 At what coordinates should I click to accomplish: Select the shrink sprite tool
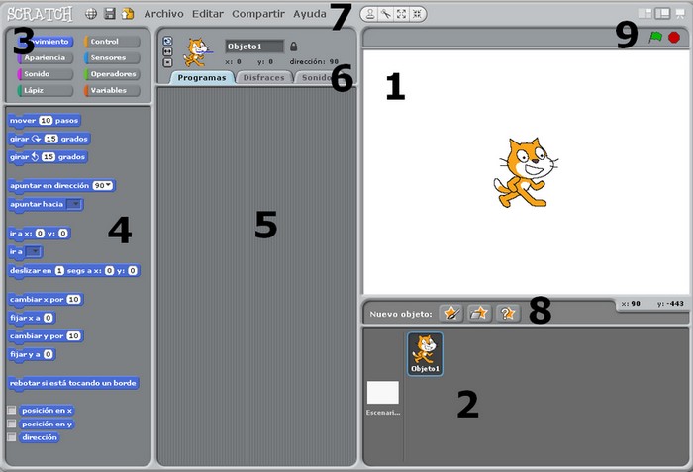tap(417, 14)
